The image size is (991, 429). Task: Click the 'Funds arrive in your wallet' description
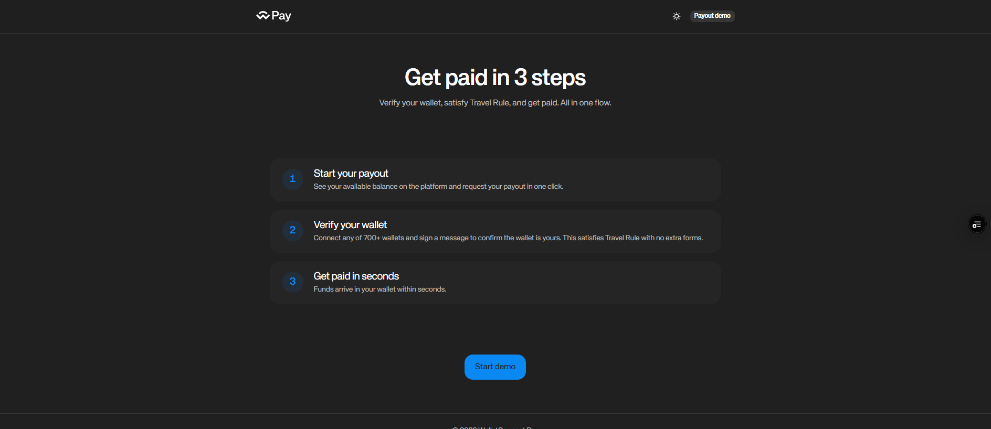point(380,289)
